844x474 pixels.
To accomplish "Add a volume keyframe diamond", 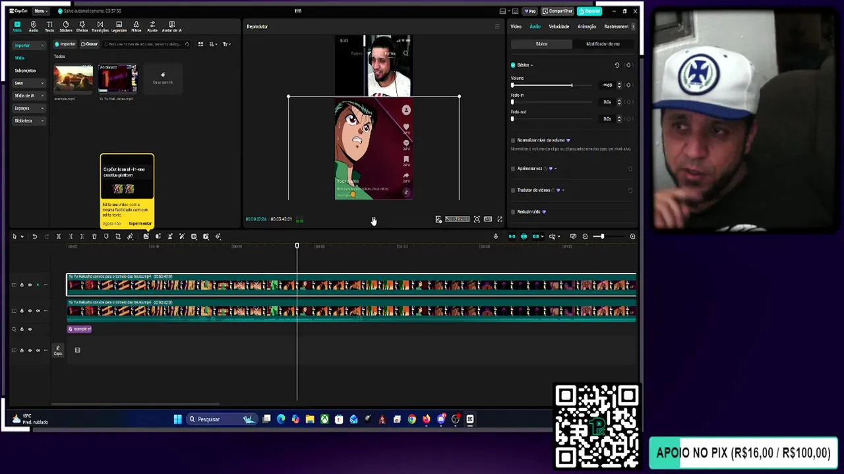I will [628, 85].
